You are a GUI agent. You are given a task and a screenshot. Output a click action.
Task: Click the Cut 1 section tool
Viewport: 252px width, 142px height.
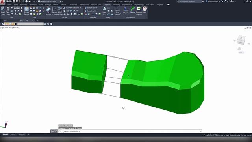click(x=48, y=11)
